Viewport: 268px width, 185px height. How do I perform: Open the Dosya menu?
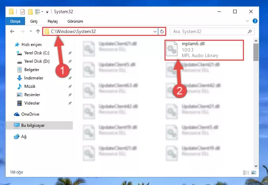(x=15, y=21)
